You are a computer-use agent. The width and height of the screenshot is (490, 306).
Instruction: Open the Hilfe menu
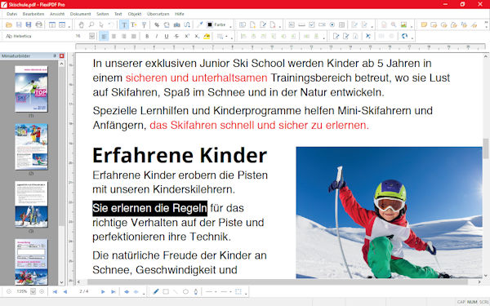click(180, 14)
